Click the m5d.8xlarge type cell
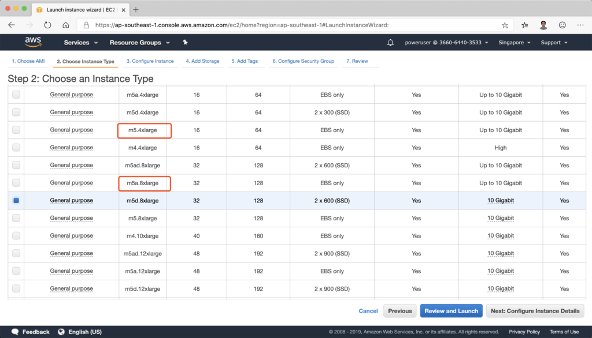 (142, 201)
